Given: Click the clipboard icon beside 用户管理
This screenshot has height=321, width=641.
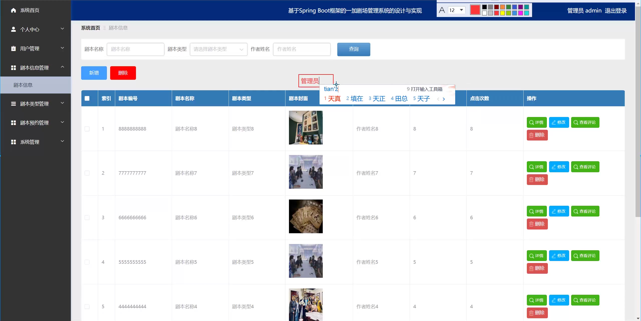Looking at the screenshot, I should pos(14,48).
